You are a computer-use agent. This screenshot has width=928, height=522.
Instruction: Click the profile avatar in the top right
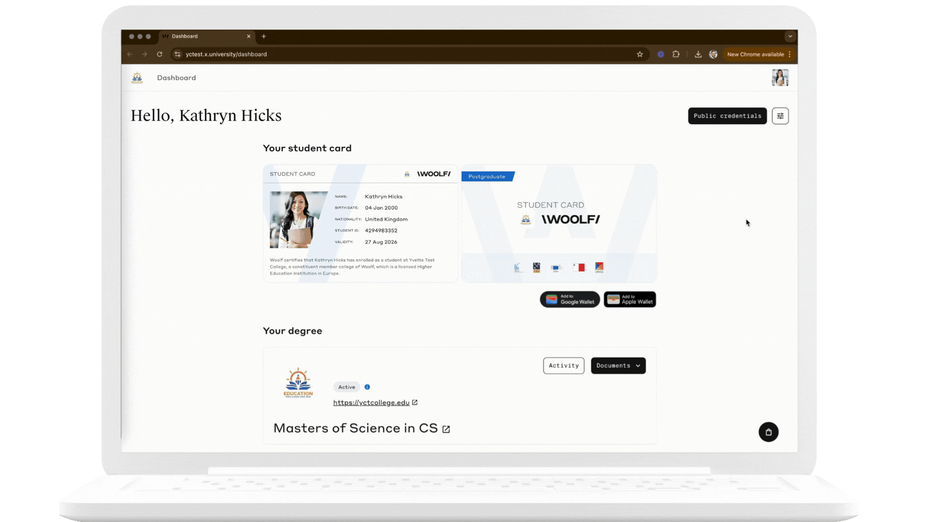780,77
